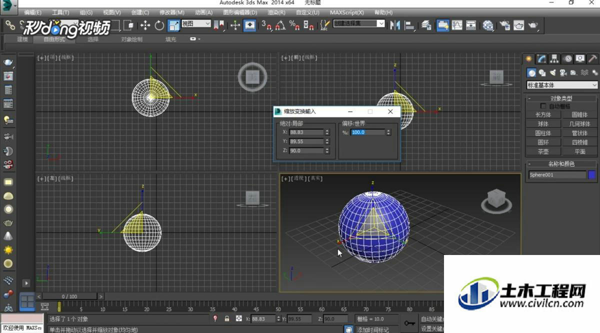Collapse the 名称和颜色 rollout

pyautogui.click(x=561, y=164)
